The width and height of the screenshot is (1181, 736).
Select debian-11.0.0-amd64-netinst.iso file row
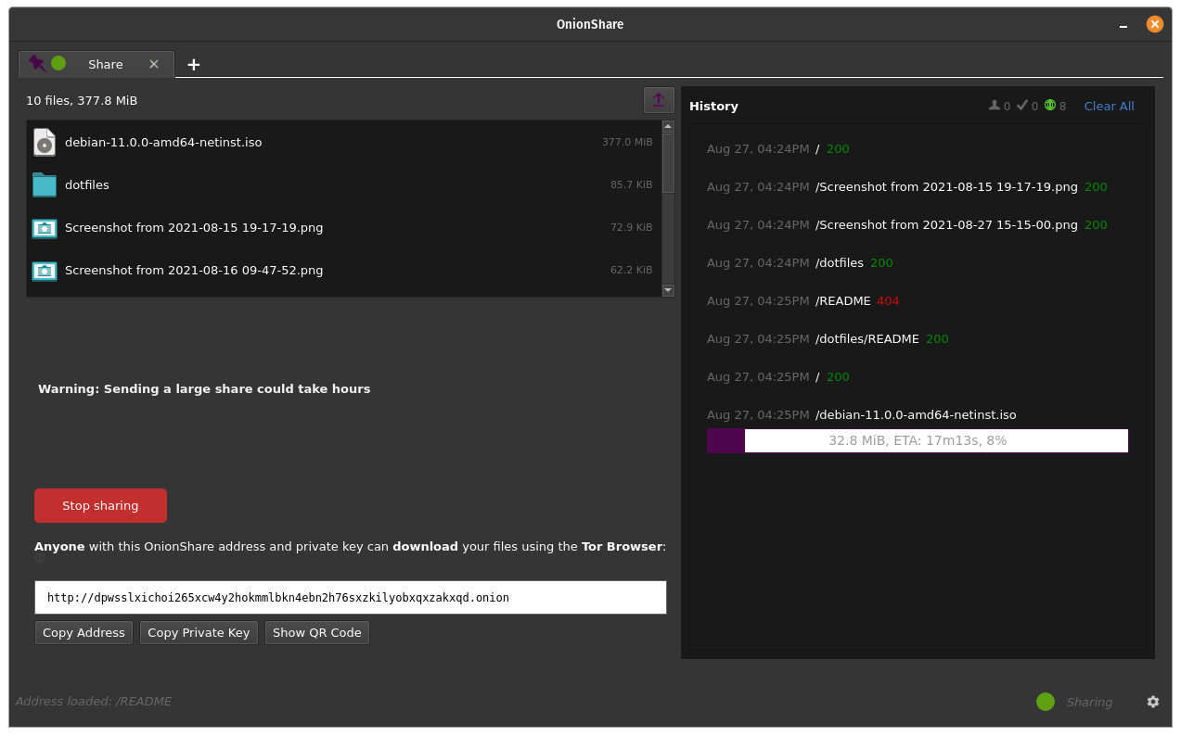343,142
